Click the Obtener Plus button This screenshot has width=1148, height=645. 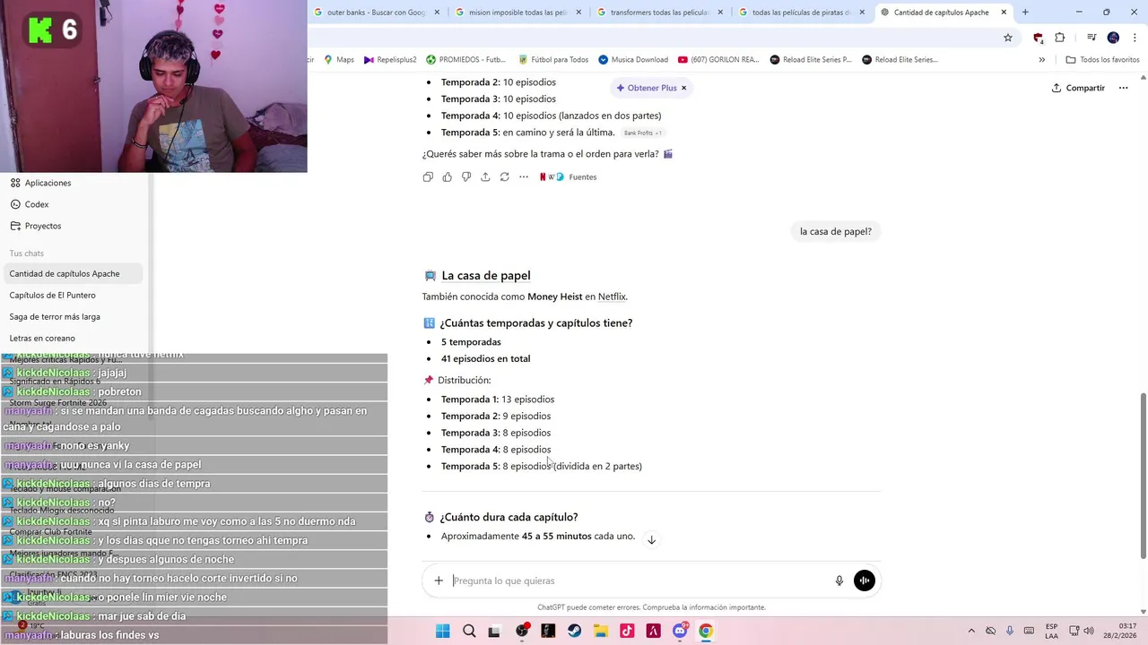click(646, 88)
